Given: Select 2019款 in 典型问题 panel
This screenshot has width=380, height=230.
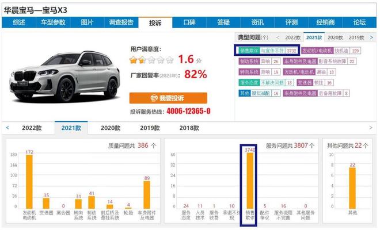Looking at the screenshot, I should [356, 37].
